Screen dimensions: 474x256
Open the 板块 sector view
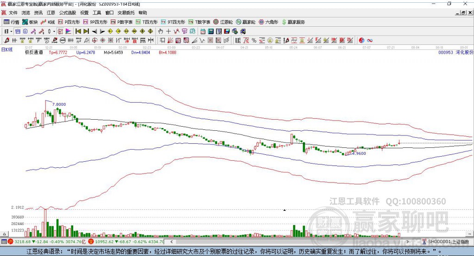(30, 22)
